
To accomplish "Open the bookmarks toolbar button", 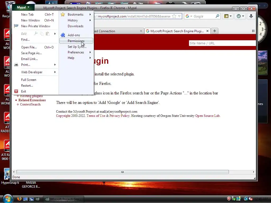I will tap(228, 16).
